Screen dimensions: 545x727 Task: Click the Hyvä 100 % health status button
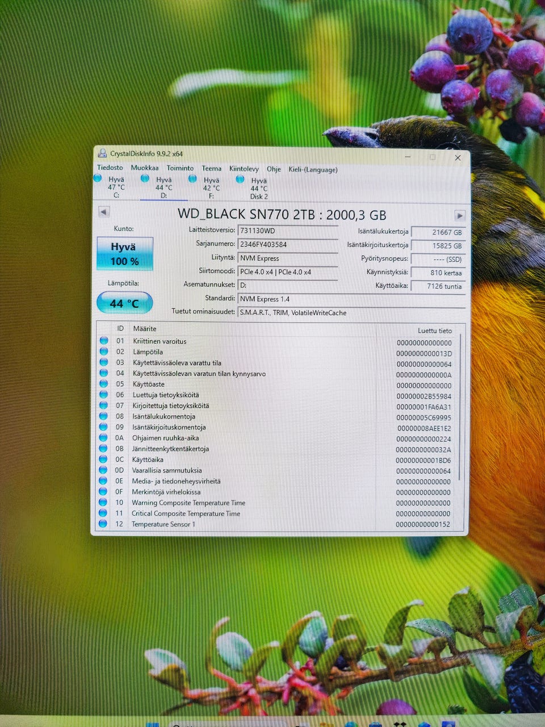point(124,253)
